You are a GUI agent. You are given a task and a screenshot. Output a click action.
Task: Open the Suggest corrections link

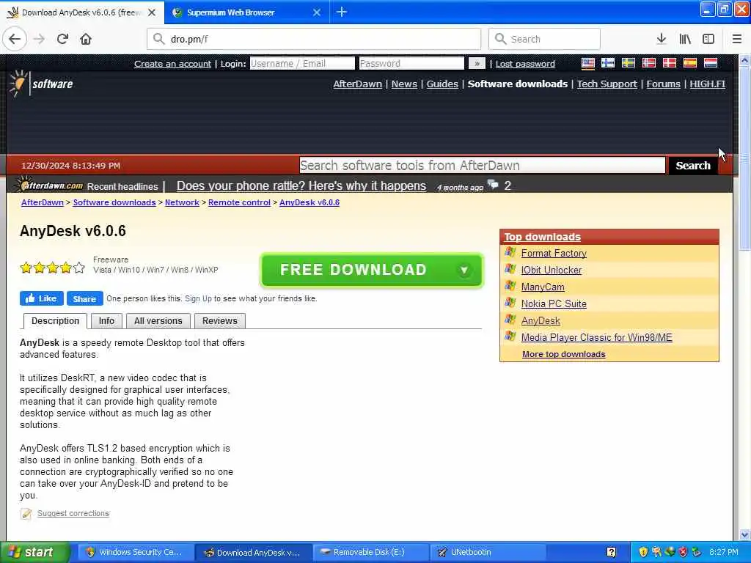[73, 513]
